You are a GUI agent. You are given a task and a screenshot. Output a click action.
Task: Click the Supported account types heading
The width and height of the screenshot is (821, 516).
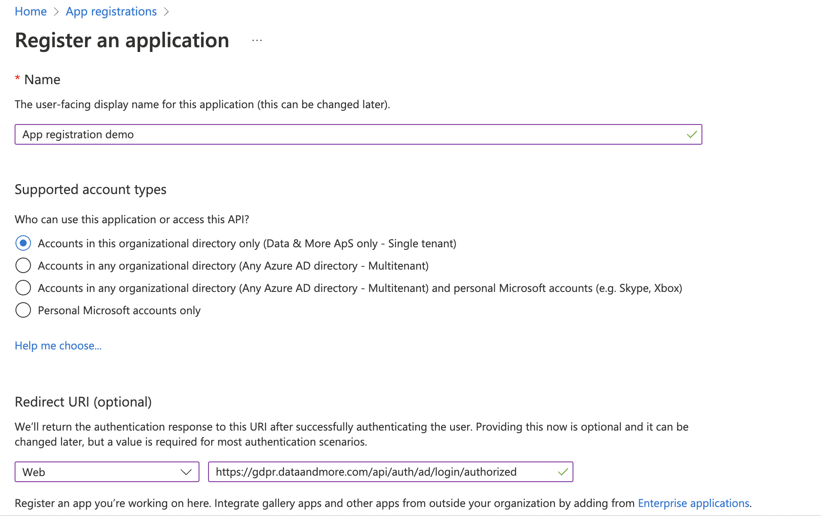[90, 189]
